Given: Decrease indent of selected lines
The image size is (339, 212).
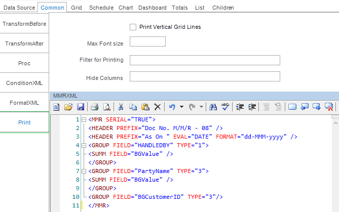Looking at the screenshot, I should click(x=240, y=107).
